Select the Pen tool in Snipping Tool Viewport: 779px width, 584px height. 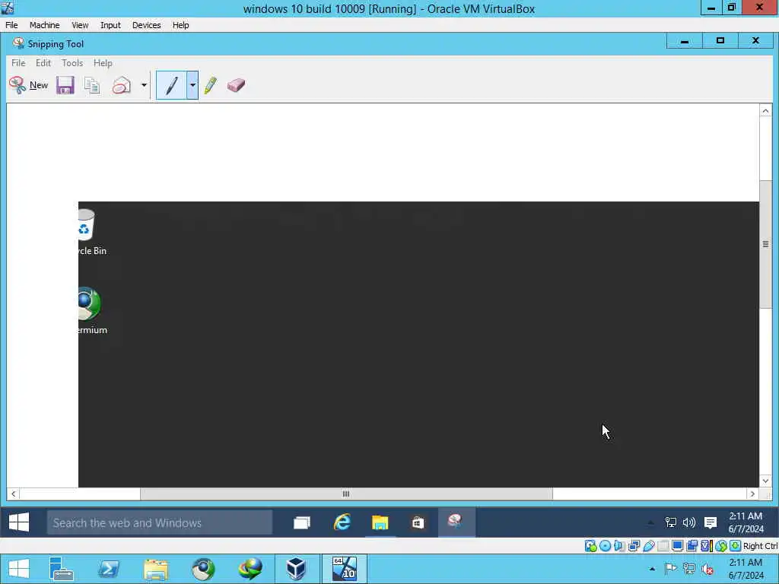tap(171, 85)
